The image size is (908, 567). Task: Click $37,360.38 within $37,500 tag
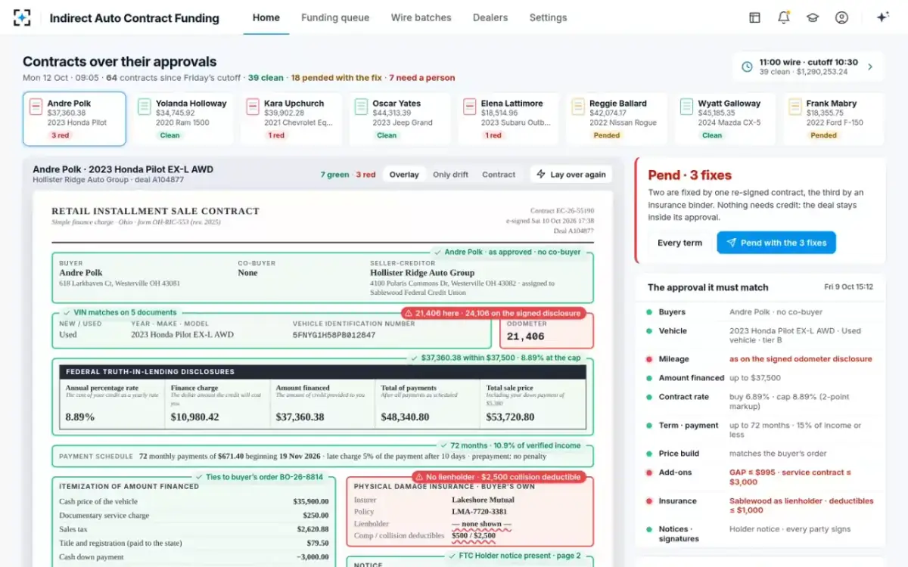(496, 358)
